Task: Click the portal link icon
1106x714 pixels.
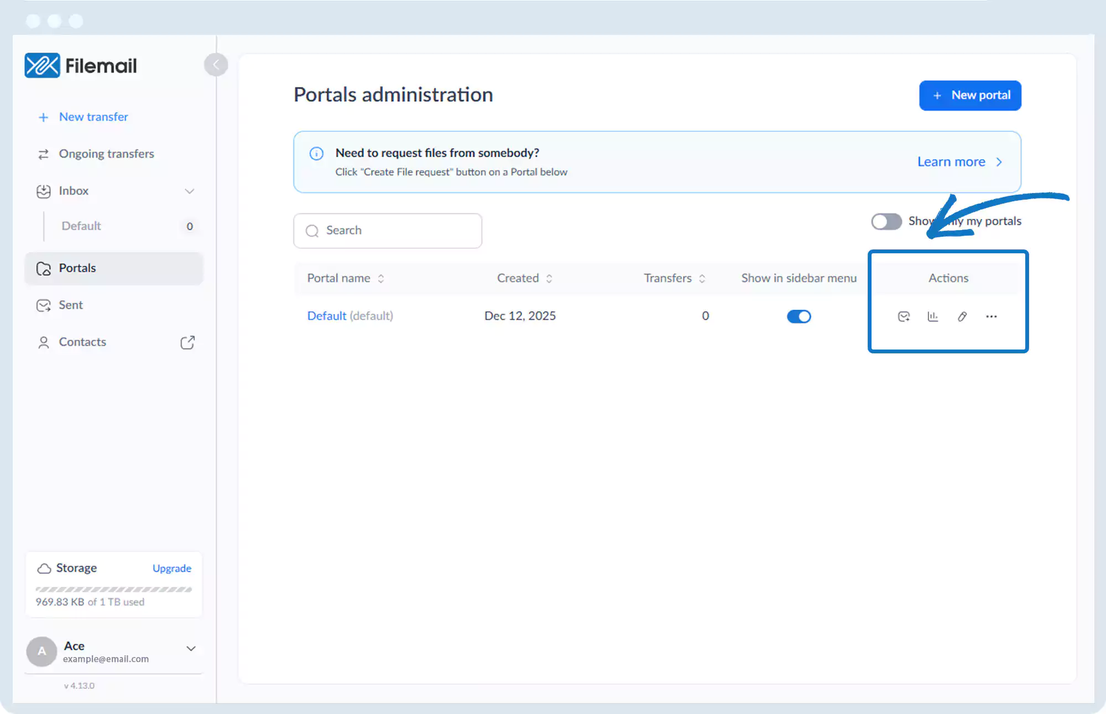Action: coord(962,316)
